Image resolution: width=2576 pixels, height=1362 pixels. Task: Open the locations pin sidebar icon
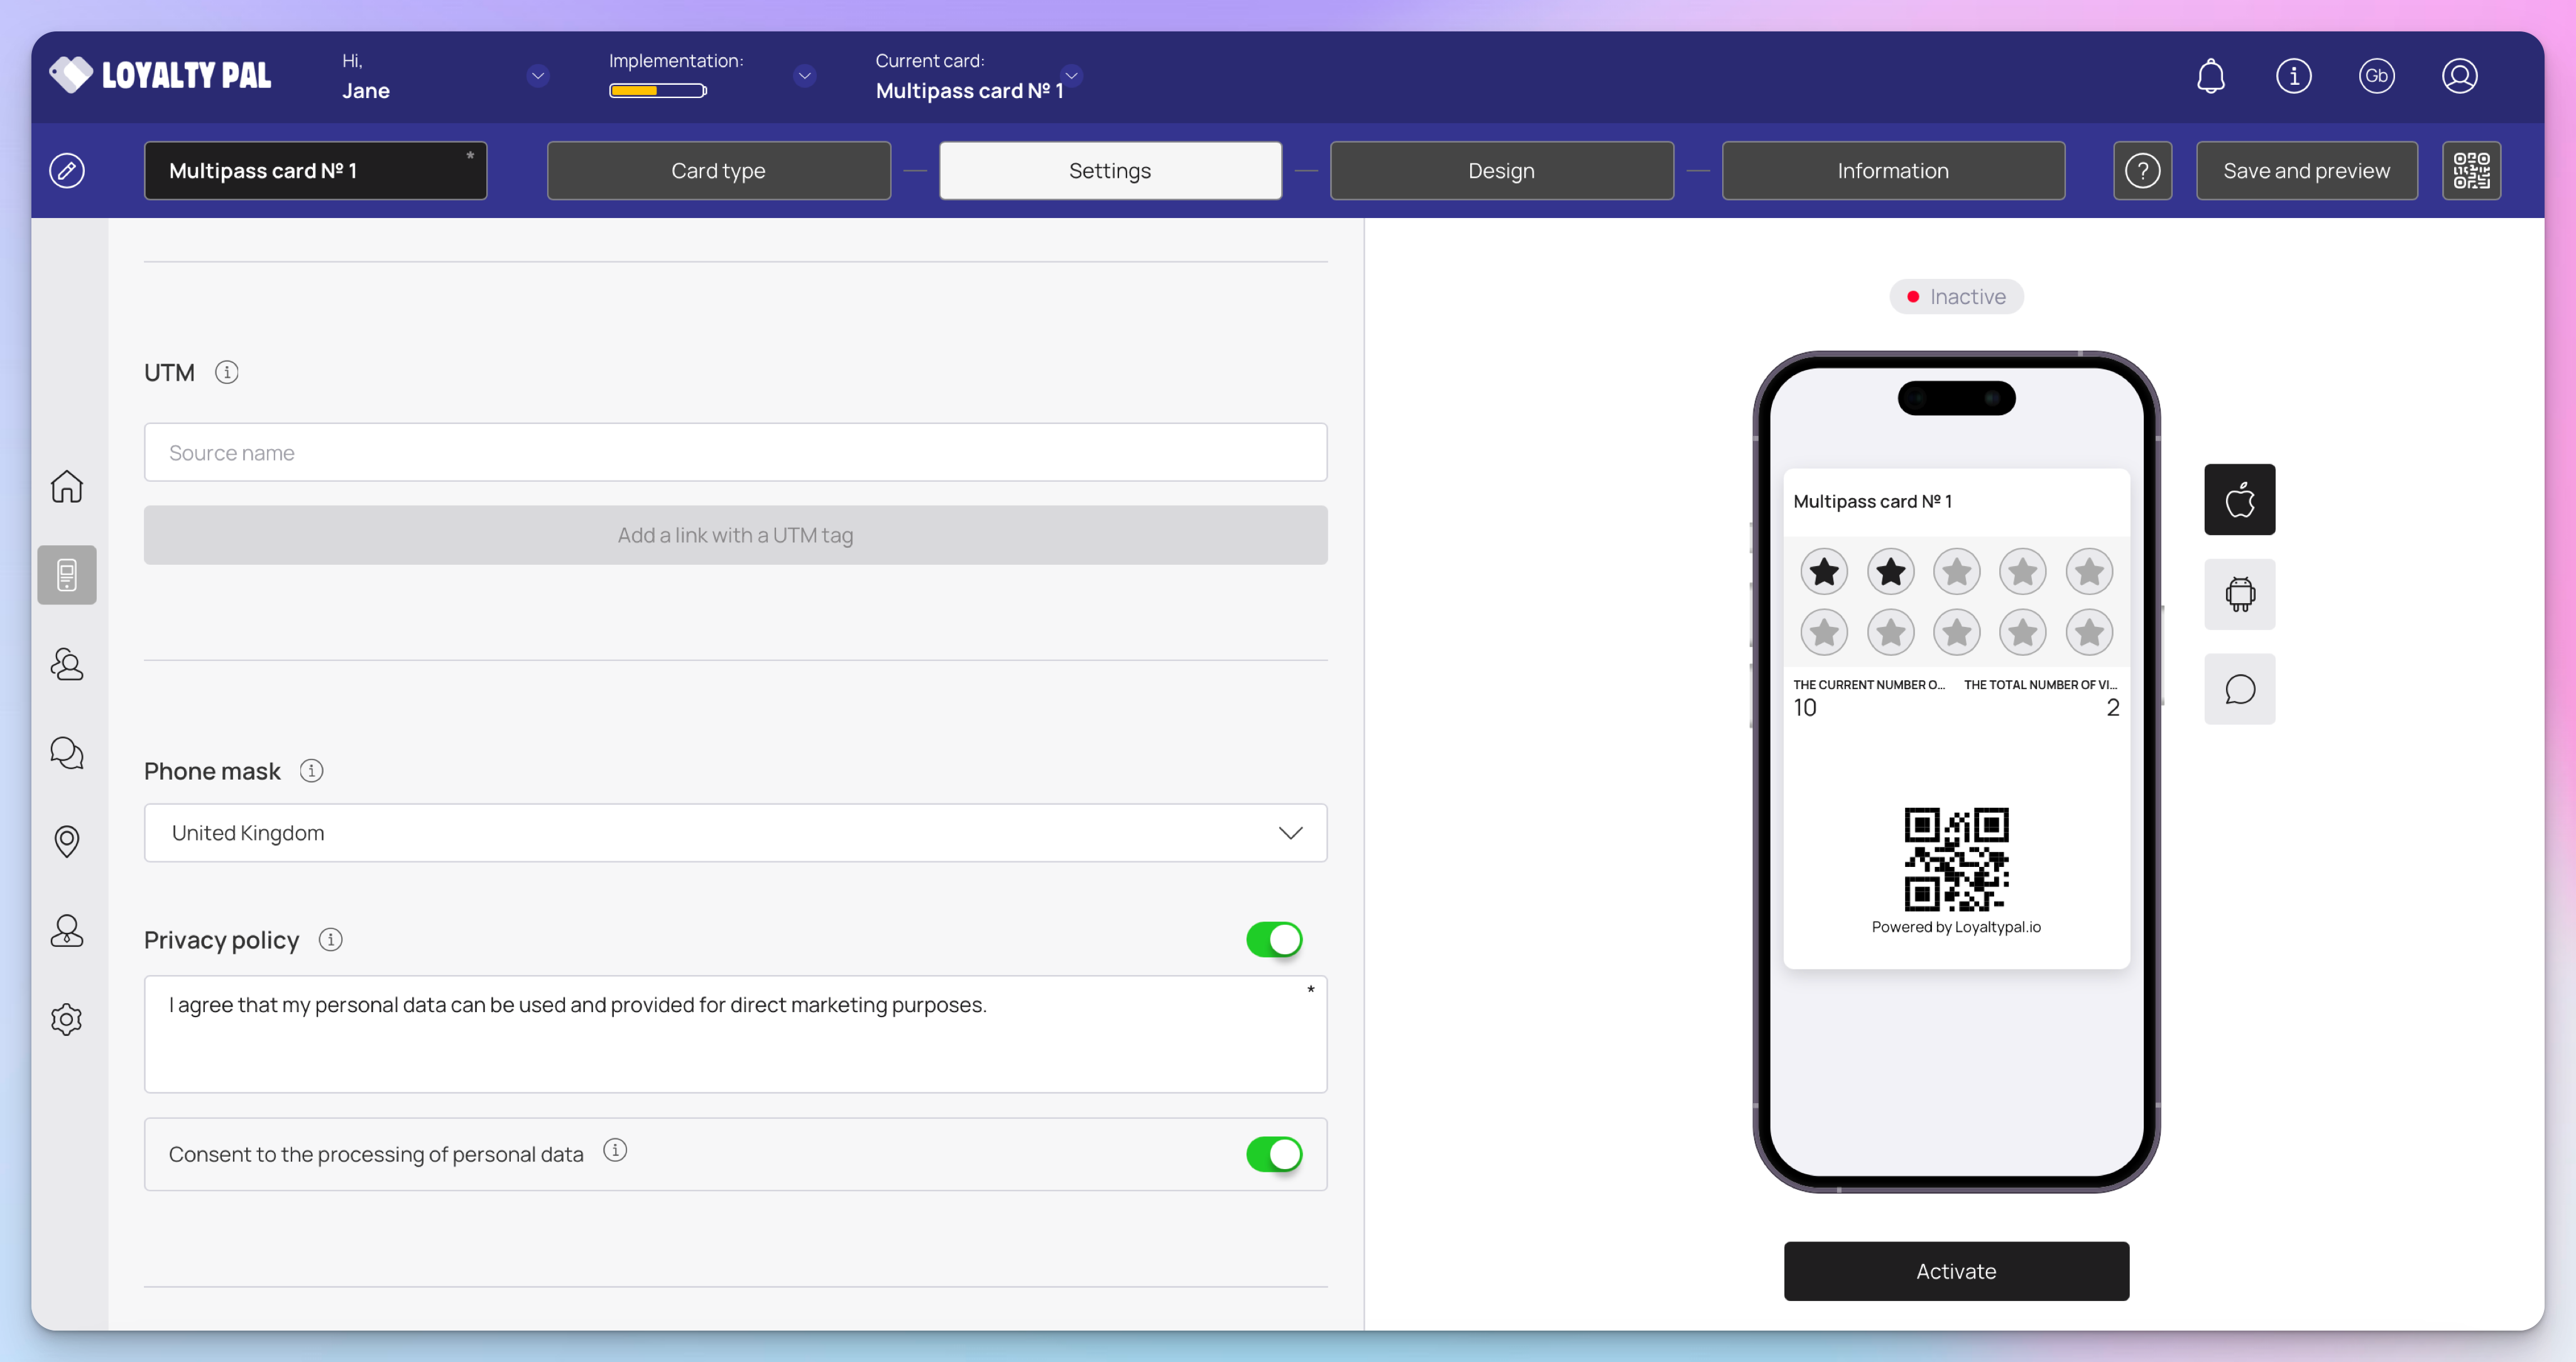pos(67,841)
